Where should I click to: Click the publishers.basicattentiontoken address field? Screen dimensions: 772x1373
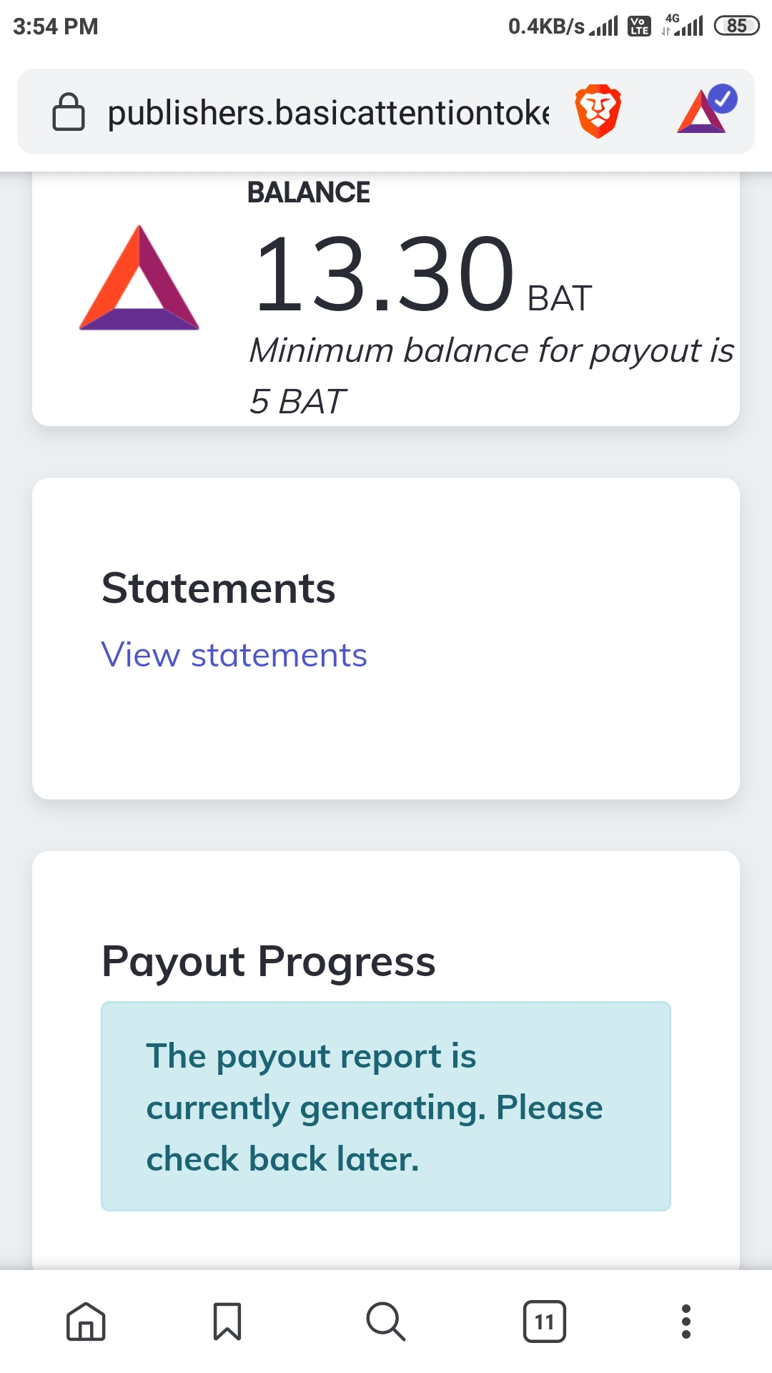tap(329, 113)
